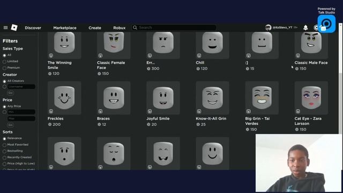Click bundle icon on Classic Male Face
The height and width of the screenshot is (193, 343).
click(298, 56)
